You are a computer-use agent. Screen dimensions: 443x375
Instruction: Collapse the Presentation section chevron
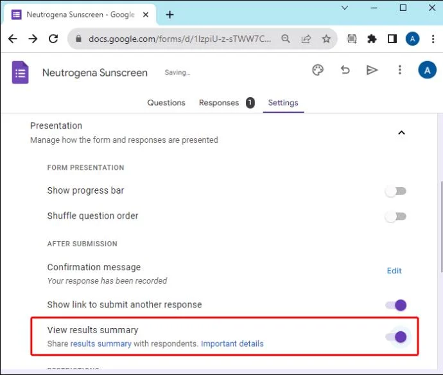click(401, 133)
